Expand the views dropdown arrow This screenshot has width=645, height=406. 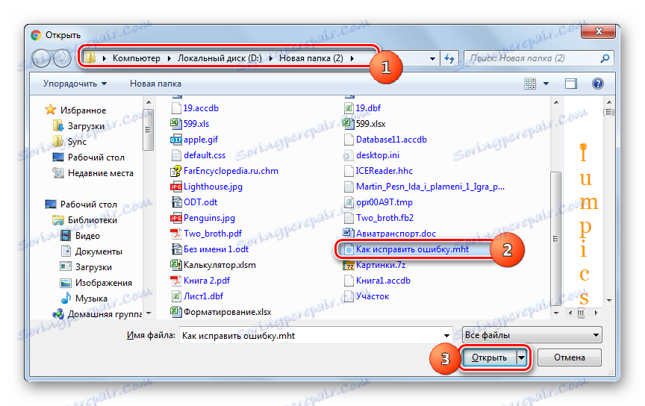pos(546,84)
